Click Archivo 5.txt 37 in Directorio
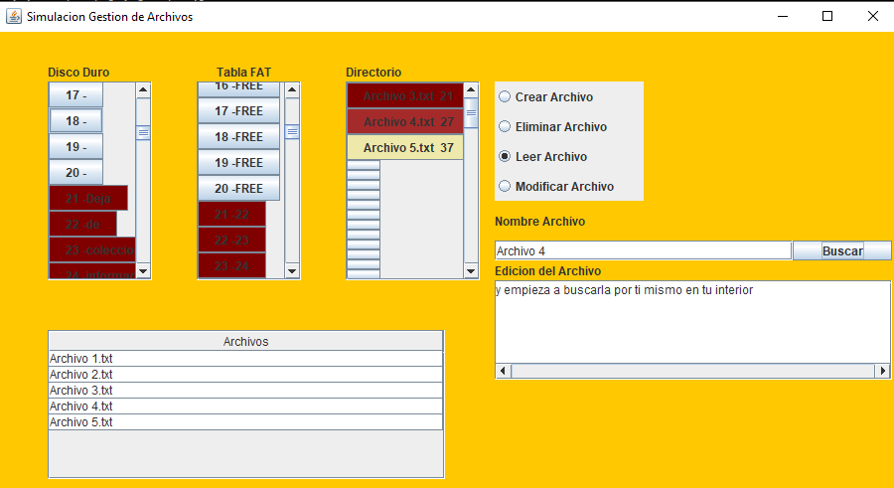 point(405,147)
